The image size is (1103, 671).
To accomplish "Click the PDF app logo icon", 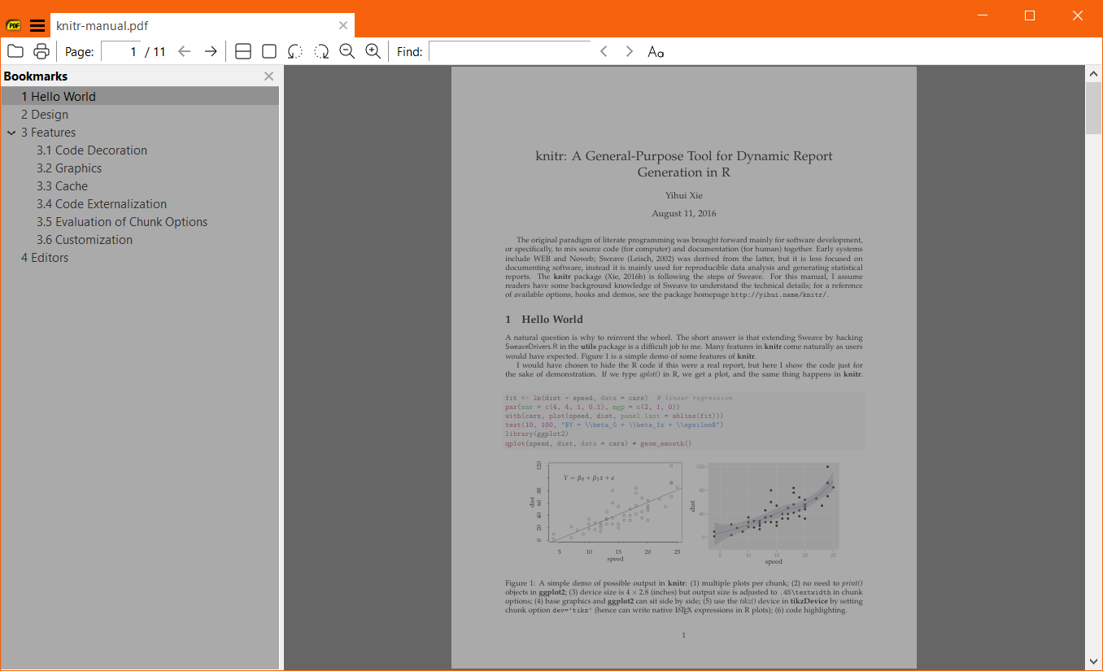I will [x=12, y=25].
